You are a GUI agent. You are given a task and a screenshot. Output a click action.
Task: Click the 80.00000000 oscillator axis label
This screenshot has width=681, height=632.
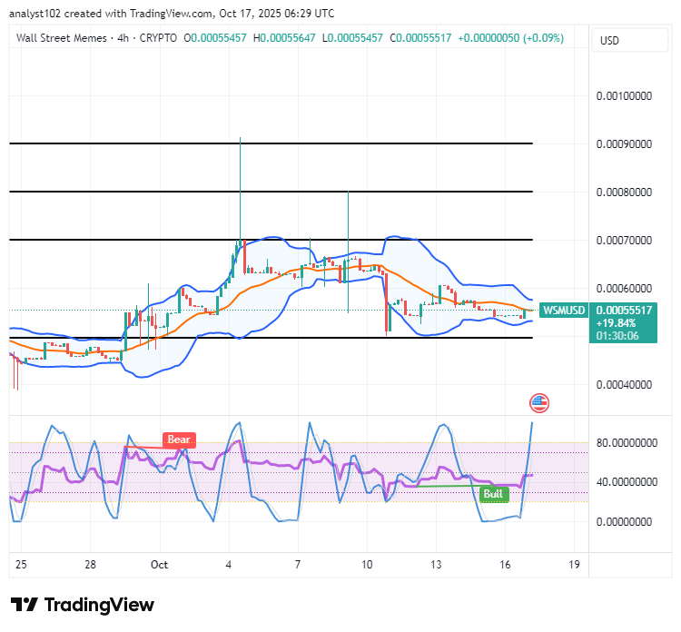[x=627, y=443]
